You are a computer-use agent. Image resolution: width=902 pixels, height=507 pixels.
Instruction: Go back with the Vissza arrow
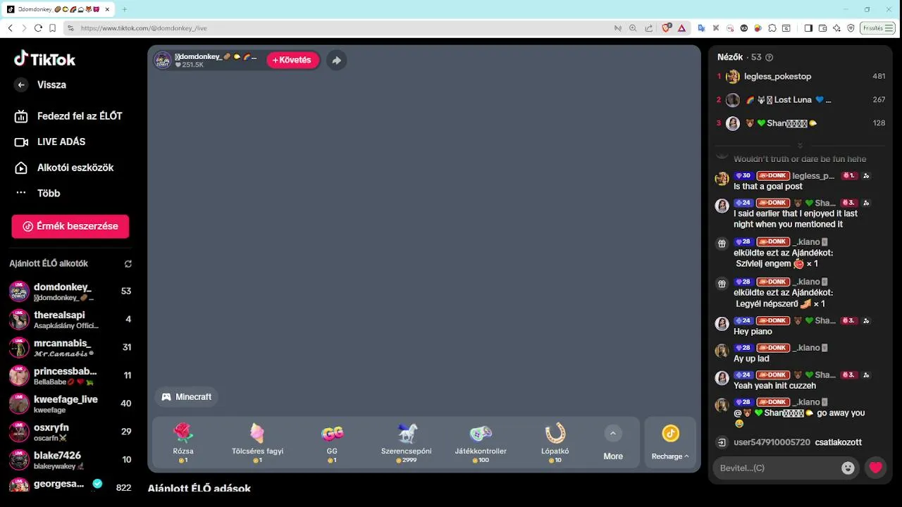click(x=21, y=84)
